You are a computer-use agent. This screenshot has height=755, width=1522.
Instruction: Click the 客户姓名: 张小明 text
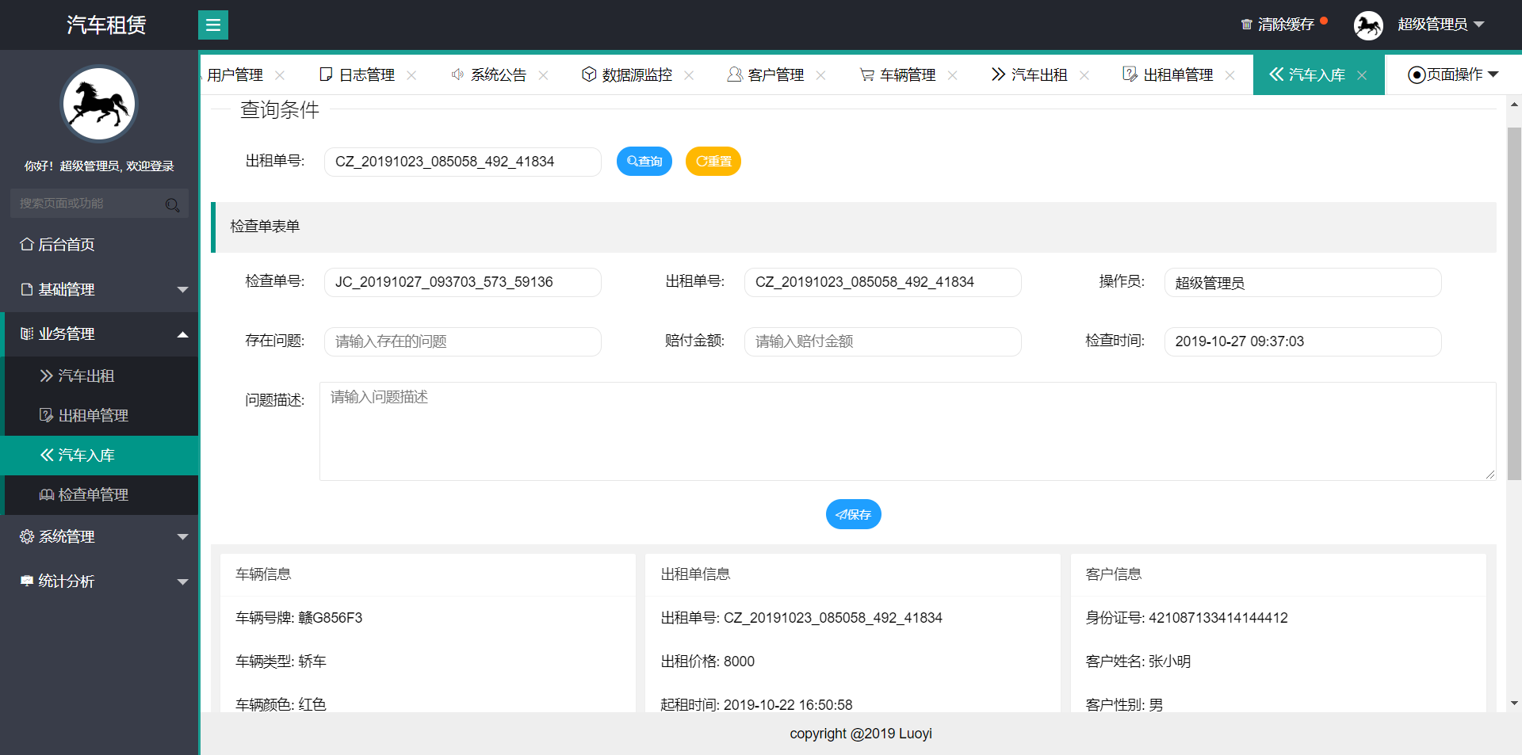pyautogui.click(x=1138, y=662)
